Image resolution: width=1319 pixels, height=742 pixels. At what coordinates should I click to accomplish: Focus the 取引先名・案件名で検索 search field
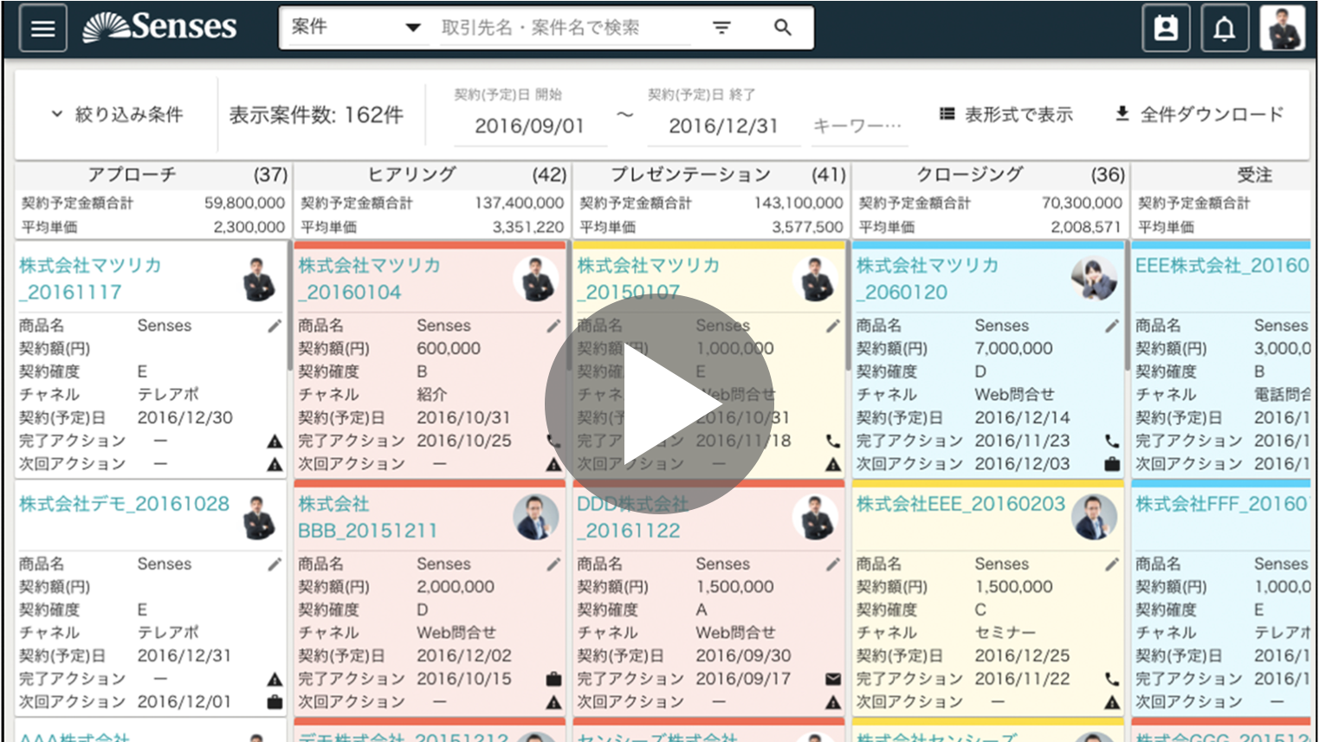[x=566, y=28]
